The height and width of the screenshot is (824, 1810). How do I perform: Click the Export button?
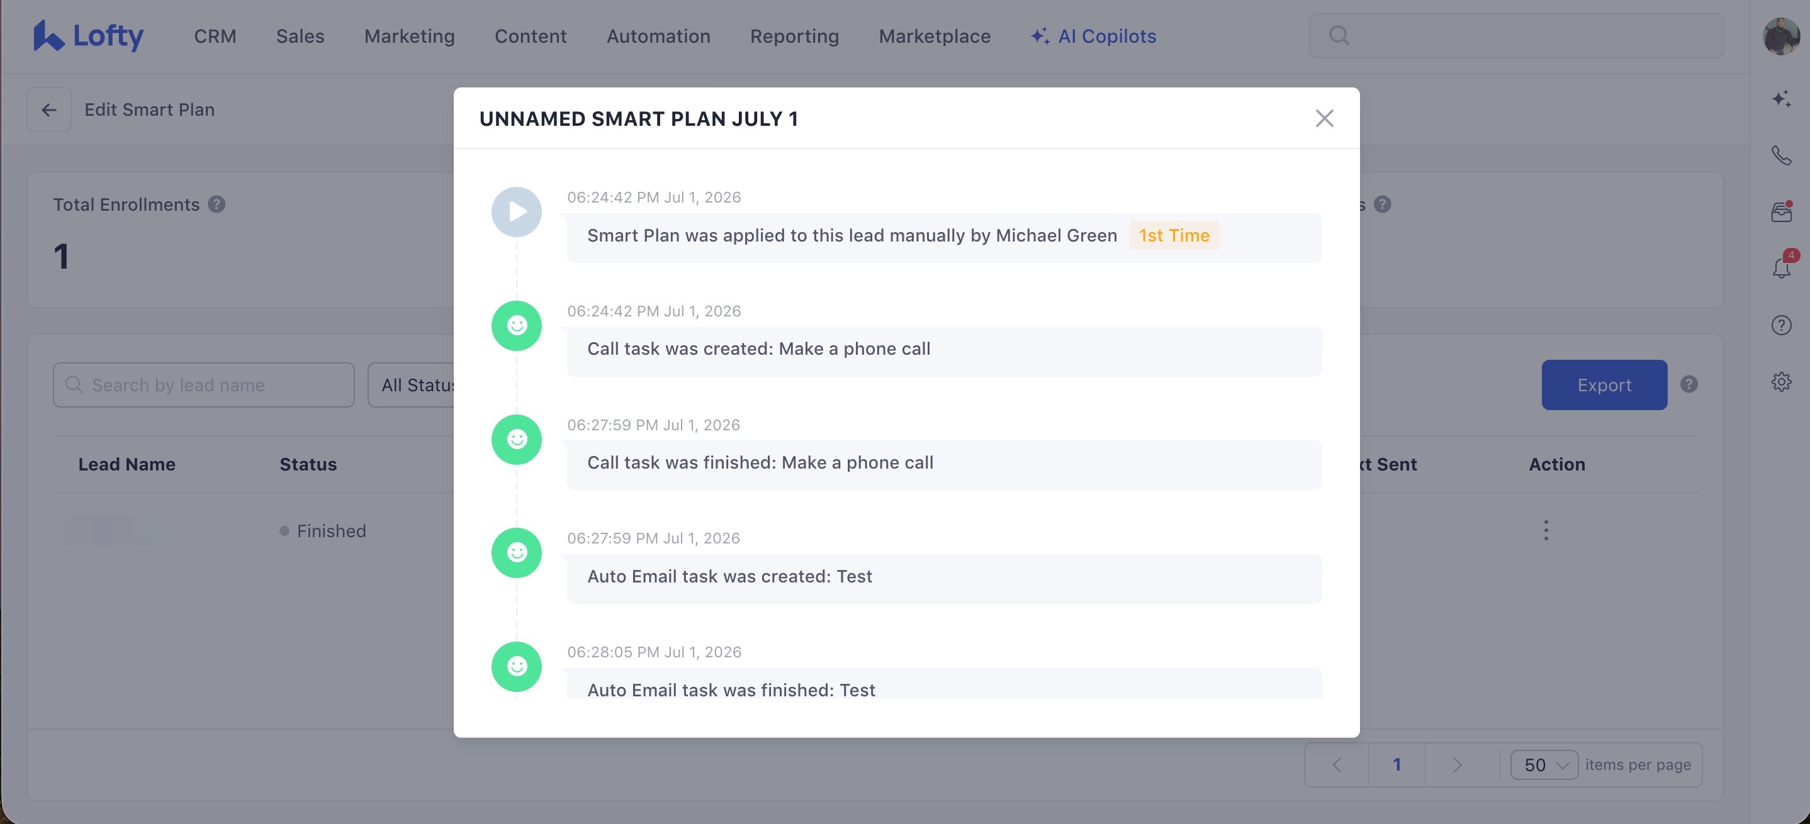pos(1604,385)
